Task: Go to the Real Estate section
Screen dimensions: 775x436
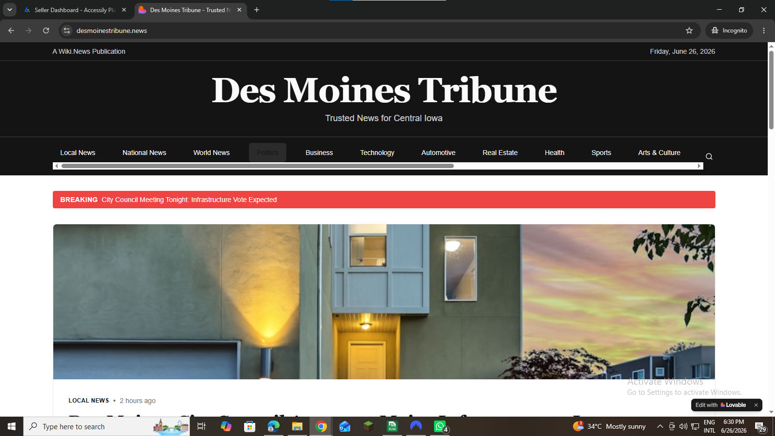Action: click(x=500, y=153)
